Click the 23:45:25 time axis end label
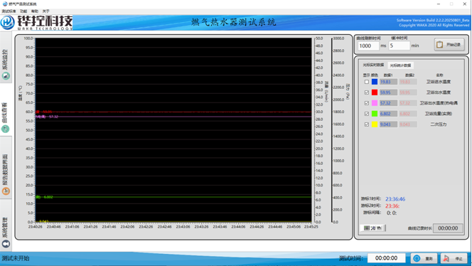 (311, 227)
